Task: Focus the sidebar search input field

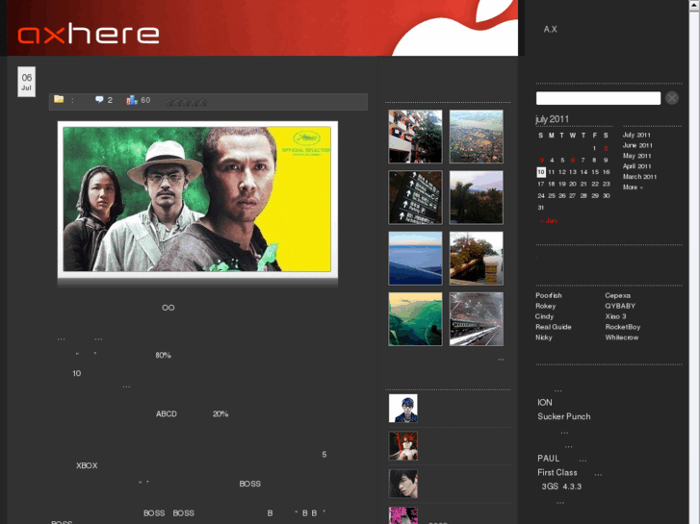Action: [x=598, y=98]
